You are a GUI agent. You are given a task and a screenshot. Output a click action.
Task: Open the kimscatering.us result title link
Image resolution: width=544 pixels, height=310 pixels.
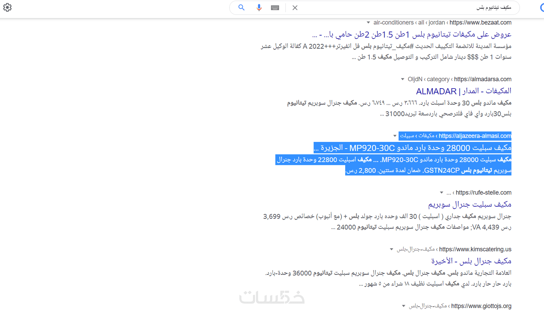(471, 261)
